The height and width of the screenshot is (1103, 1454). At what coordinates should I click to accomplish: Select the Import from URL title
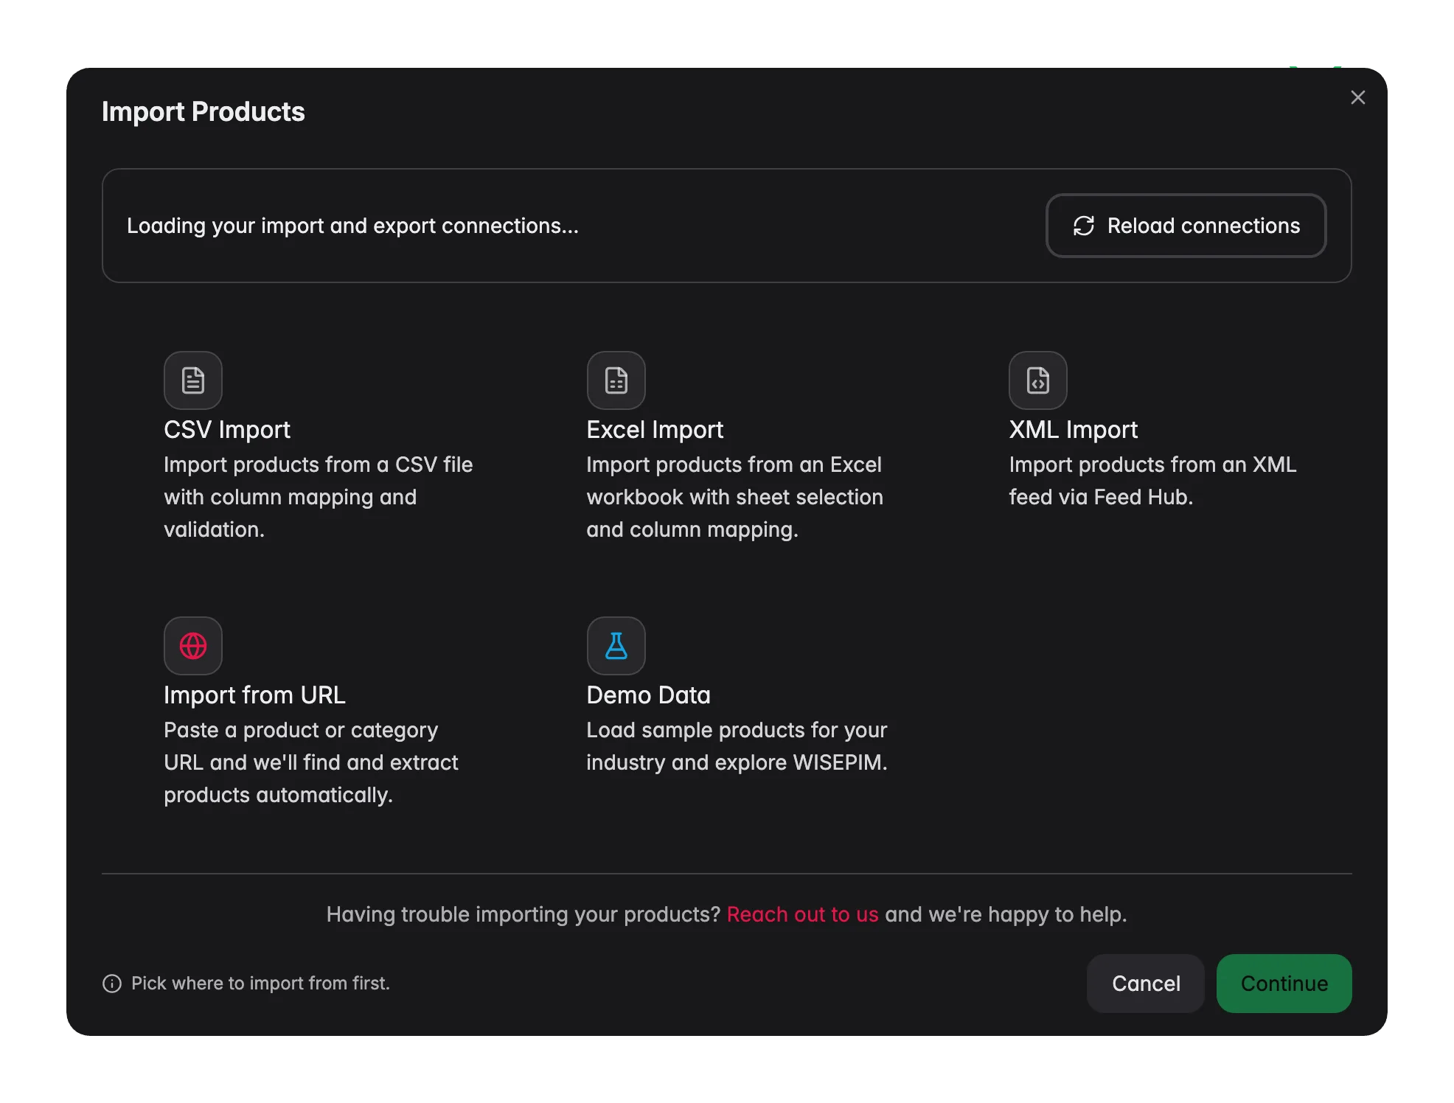click(x=254, y=695)
